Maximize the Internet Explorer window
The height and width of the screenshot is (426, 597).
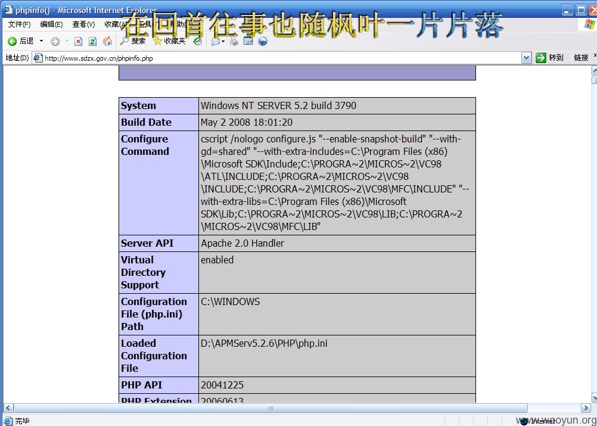(581, 10)
